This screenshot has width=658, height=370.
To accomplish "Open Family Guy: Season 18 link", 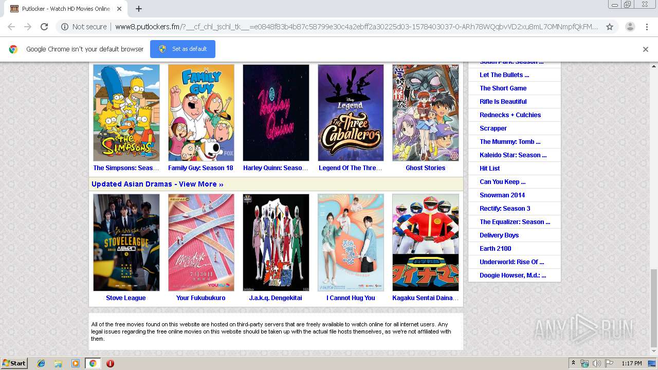I will [x=200, y=168].
